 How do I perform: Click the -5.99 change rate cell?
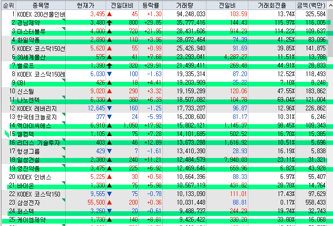[x=155, y=117]
